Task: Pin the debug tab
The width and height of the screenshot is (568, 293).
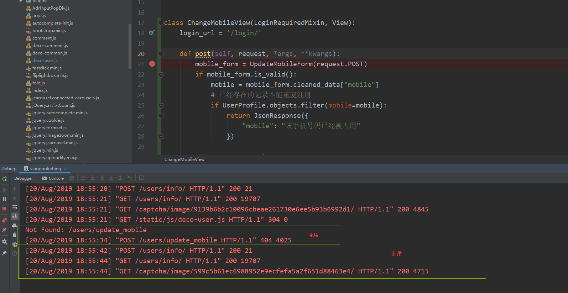Action: pyautogui.click(x=4, y=253)
